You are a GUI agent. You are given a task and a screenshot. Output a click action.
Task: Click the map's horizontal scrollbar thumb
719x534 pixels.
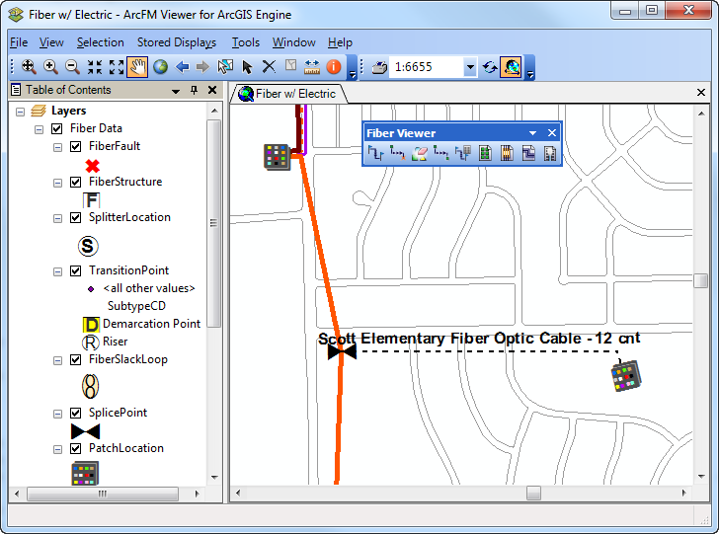click(533, 493)
